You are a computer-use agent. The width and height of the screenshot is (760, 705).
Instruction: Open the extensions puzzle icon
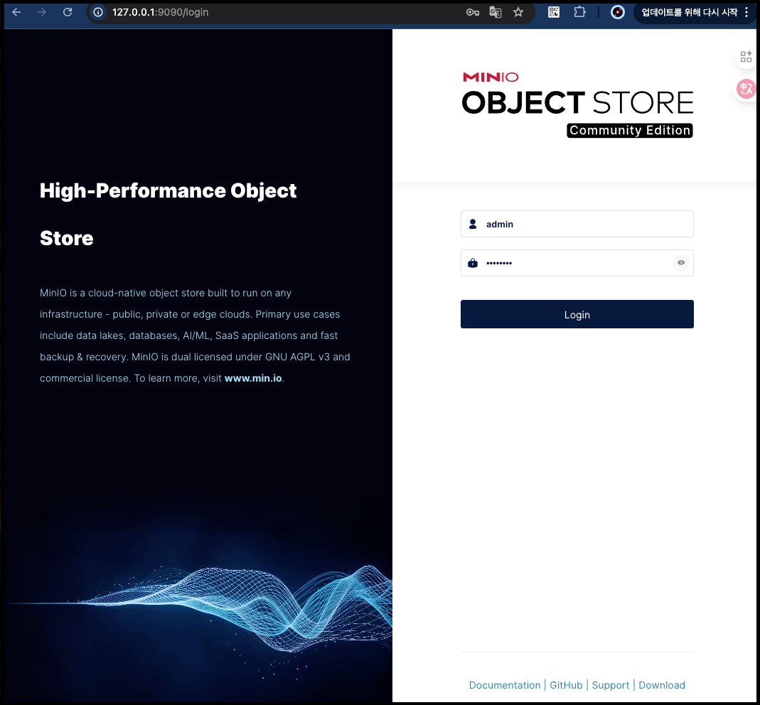579,12
